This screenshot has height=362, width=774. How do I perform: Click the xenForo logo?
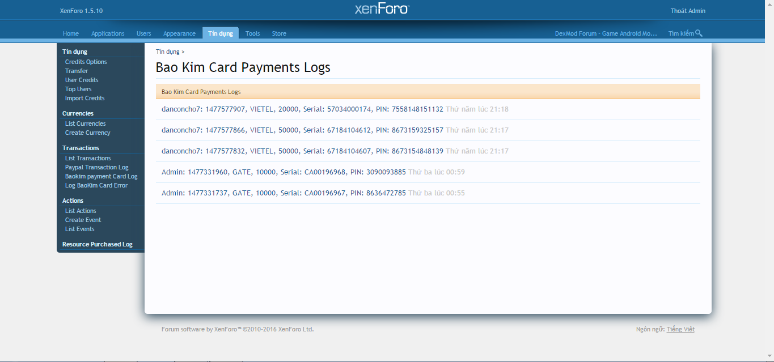click(382, 9)
